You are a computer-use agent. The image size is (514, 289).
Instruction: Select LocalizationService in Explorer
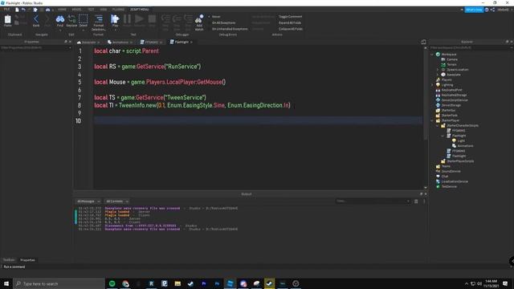pos(455,181)
